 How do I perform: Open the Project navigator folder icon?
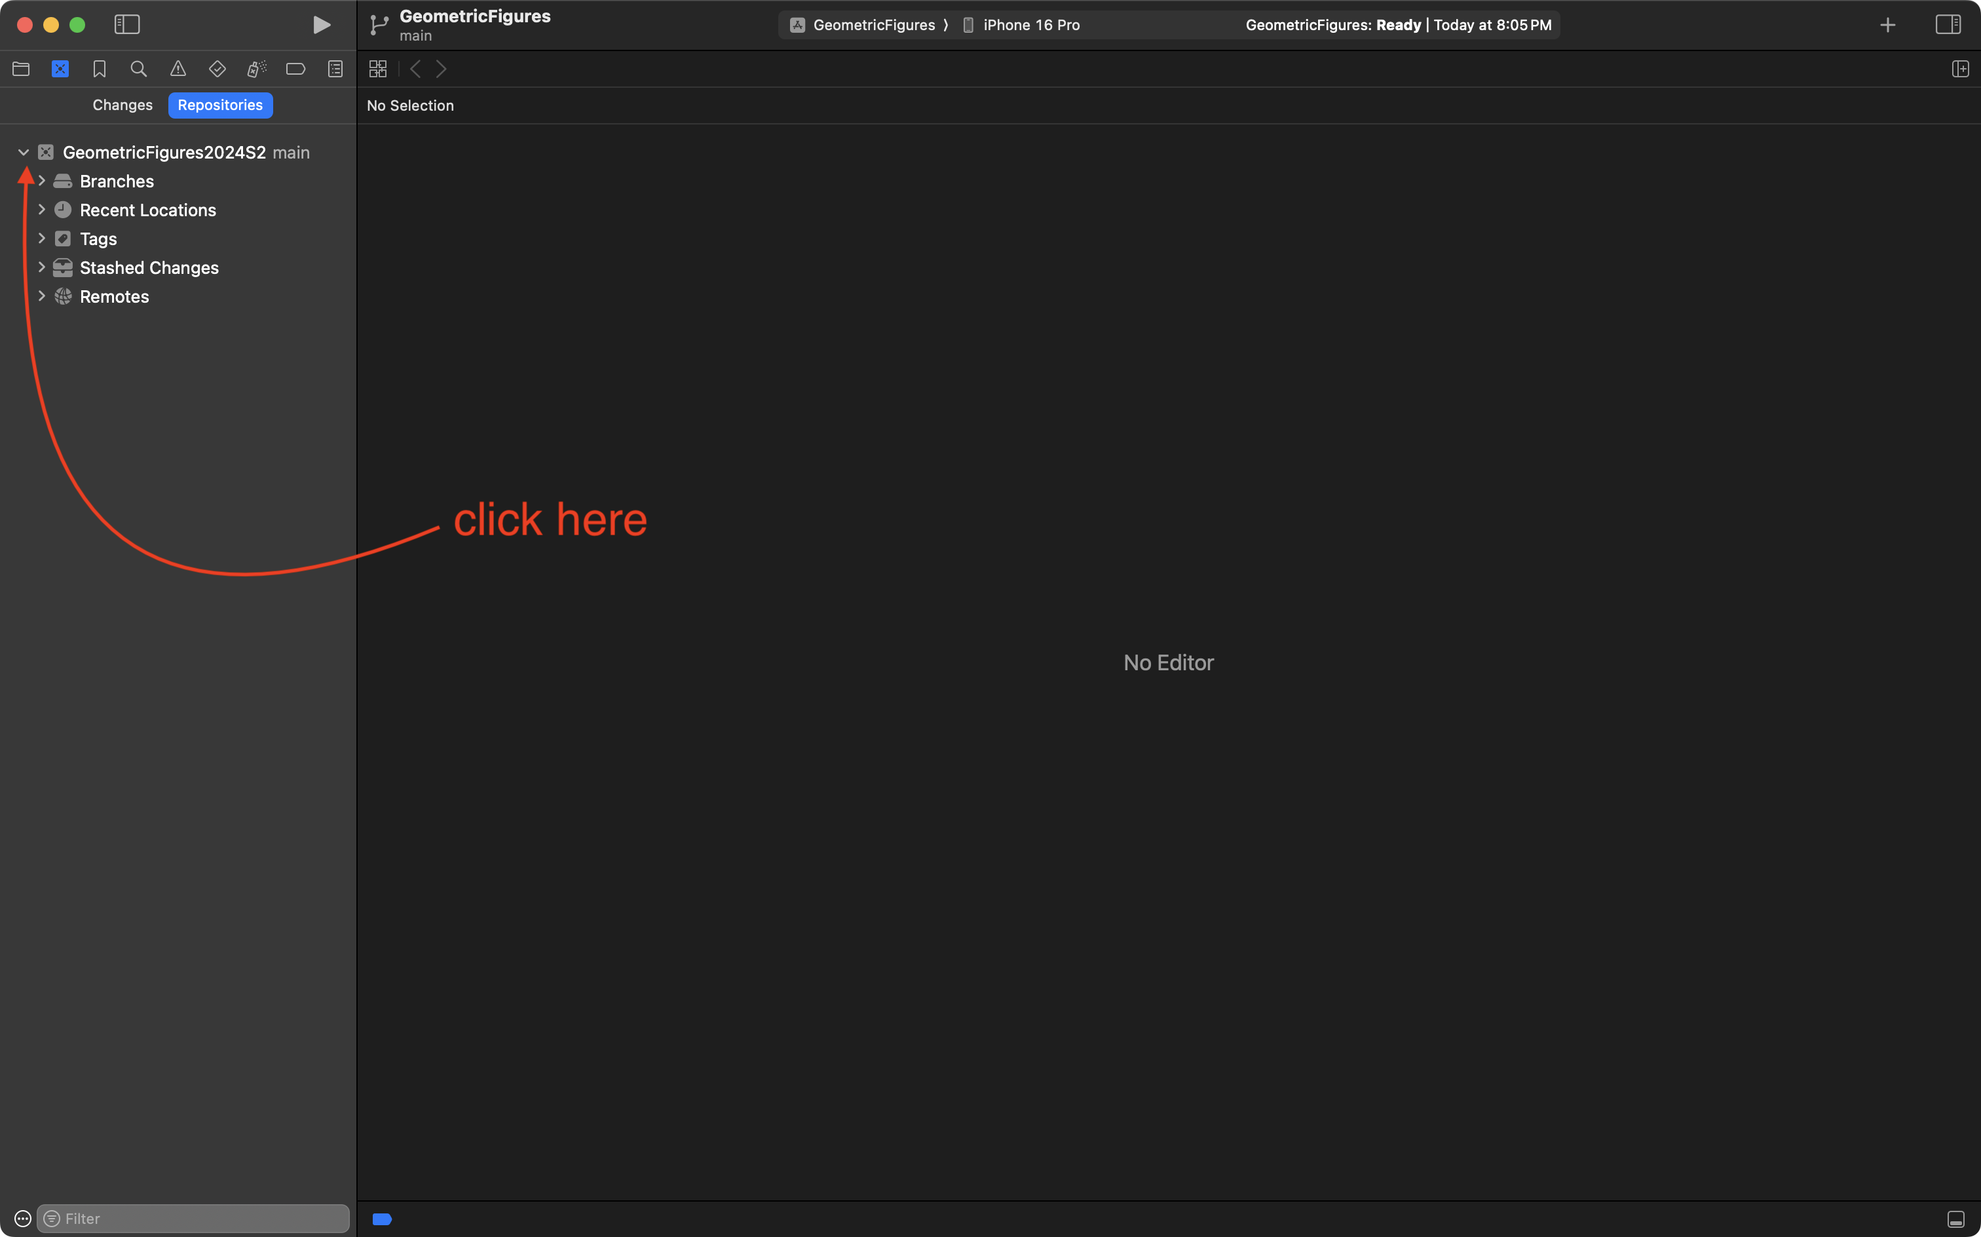coord(21,69)
